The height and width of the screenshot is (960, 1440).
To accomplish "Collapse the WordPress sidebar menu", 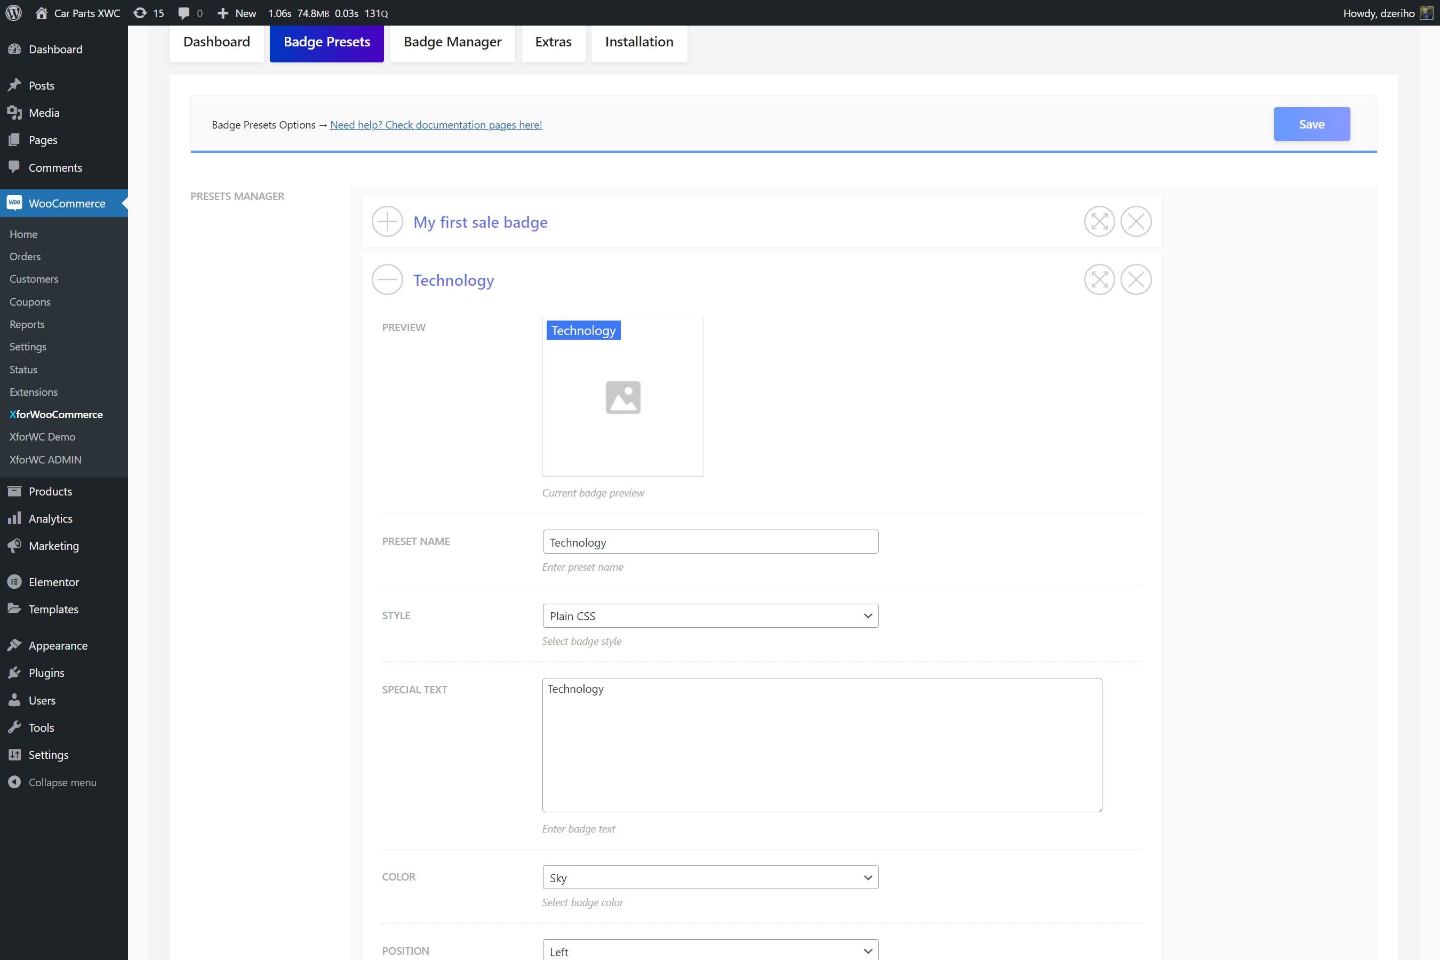I will pos(62,782).
